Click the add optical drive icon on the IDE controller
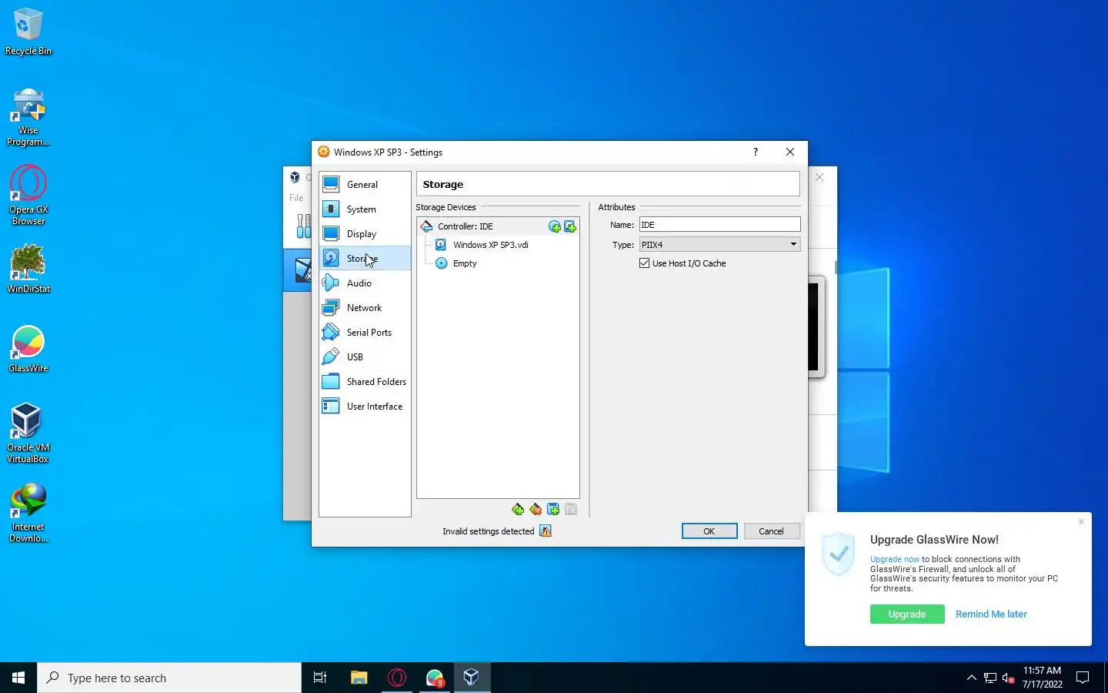1108x693 pixels. (x=554, y=226)
